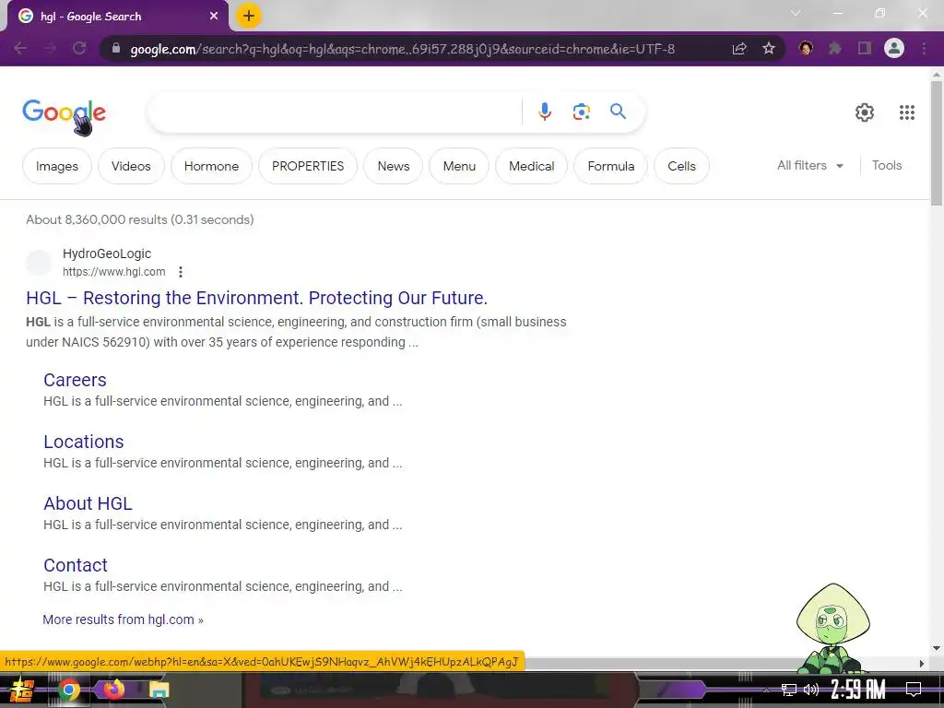The height and width of the screenshot is (708, 944).
Task: Open network status in system tray
Action: click(789, 690)
